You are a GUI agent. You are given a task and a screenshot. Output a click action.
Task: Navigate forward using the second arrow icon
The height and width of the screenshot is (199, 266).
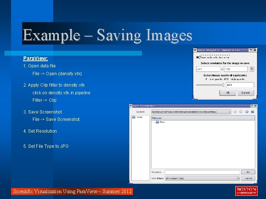[x=241, y=112]
